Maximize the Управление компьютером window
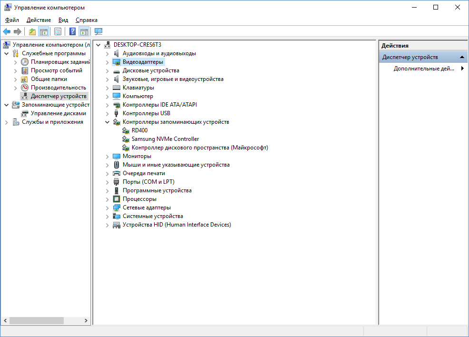Image resolution: width=469 pixels, height=337 pixels. (x=436, y=7)
